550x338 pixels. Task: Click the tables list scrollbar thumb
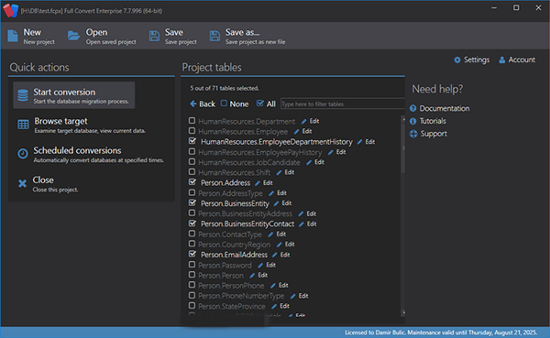coord(403,147)
